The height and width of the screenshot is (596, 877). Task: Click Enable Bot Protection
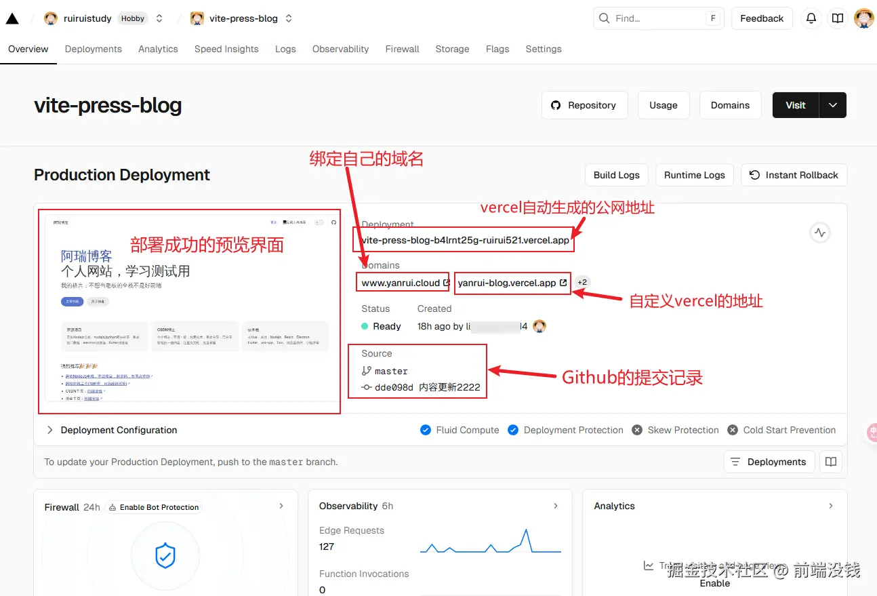pos(154,507)
